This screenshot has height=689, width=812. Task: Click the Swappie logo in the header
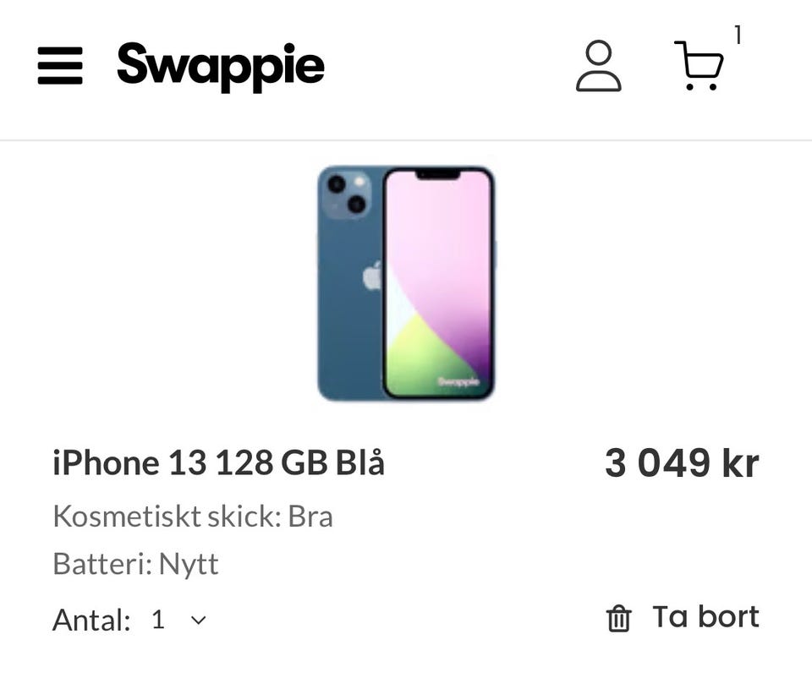(221, 66)
